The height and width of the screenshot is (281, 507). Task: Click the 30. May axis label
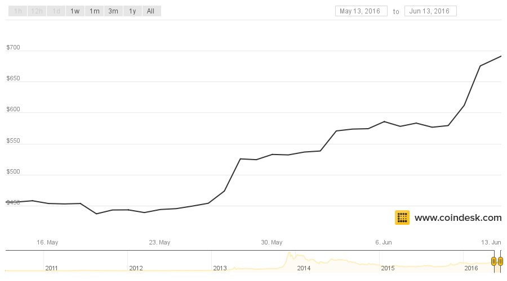[x=272, y=242]
